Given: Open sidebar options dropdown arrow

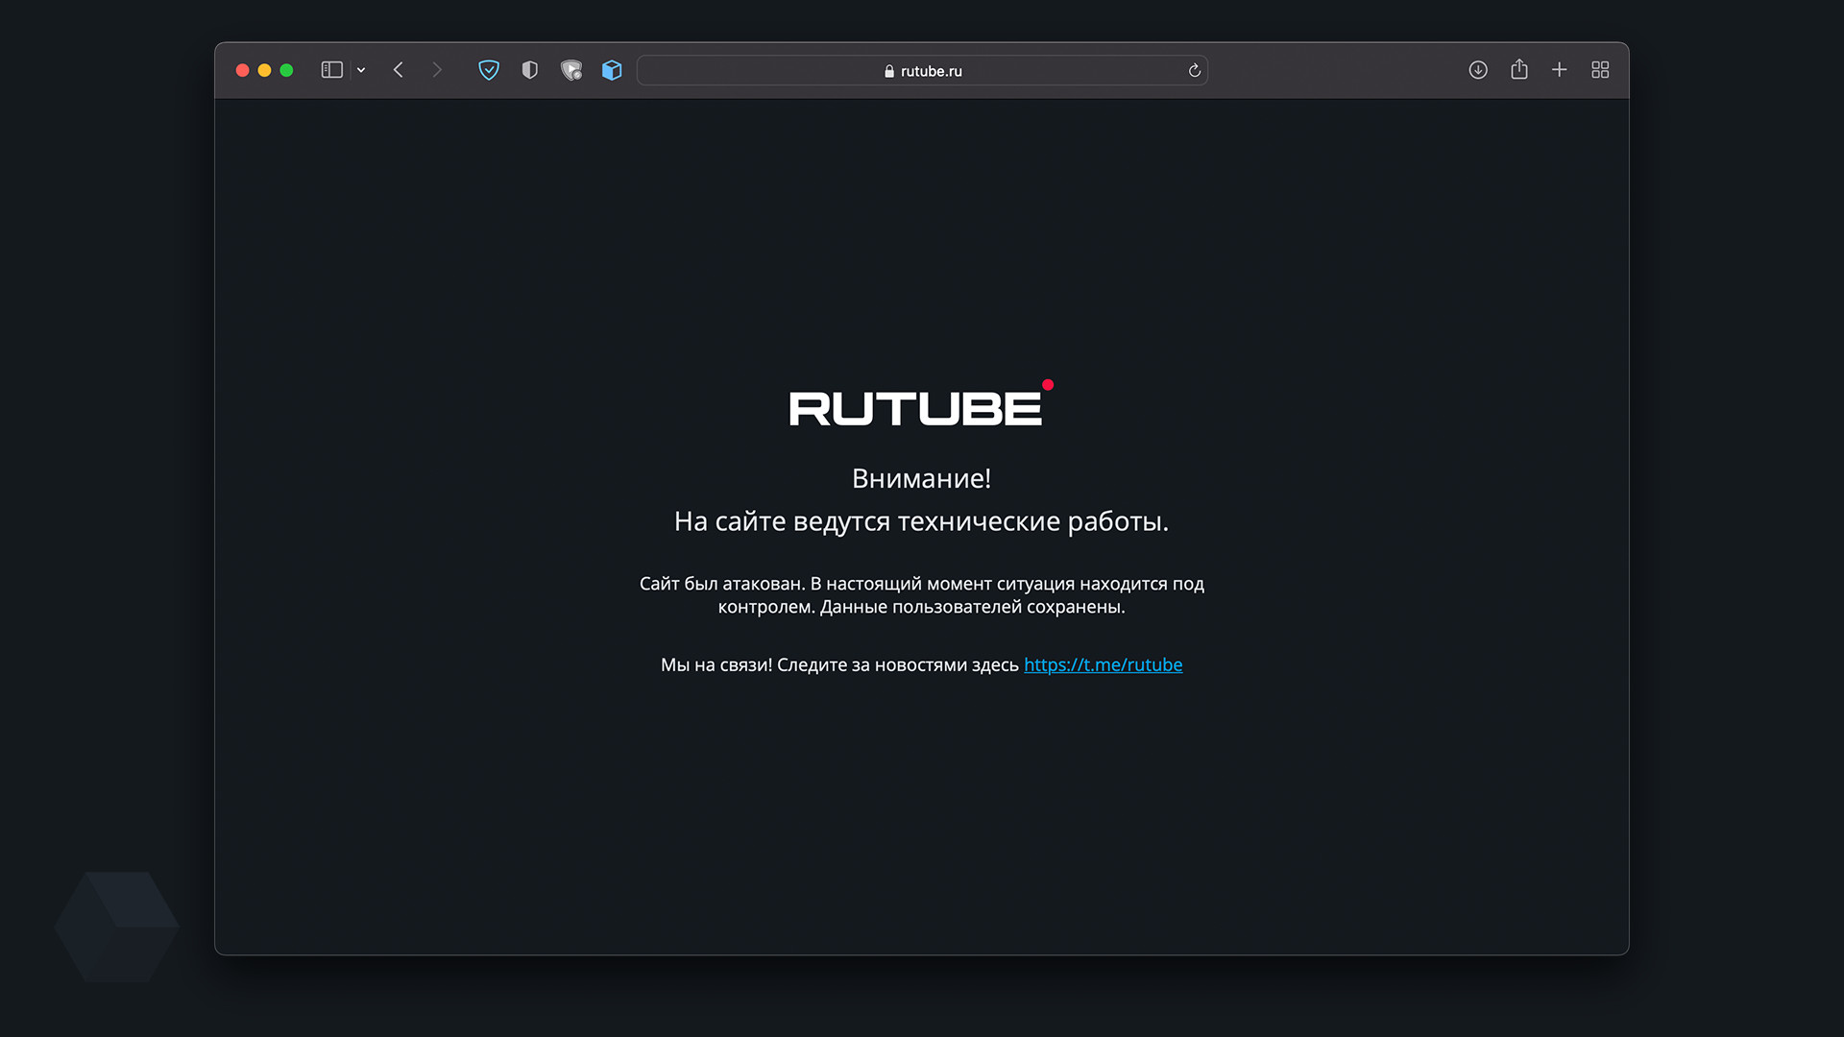Looking at the screenshot, I should (x=361, y=70).
